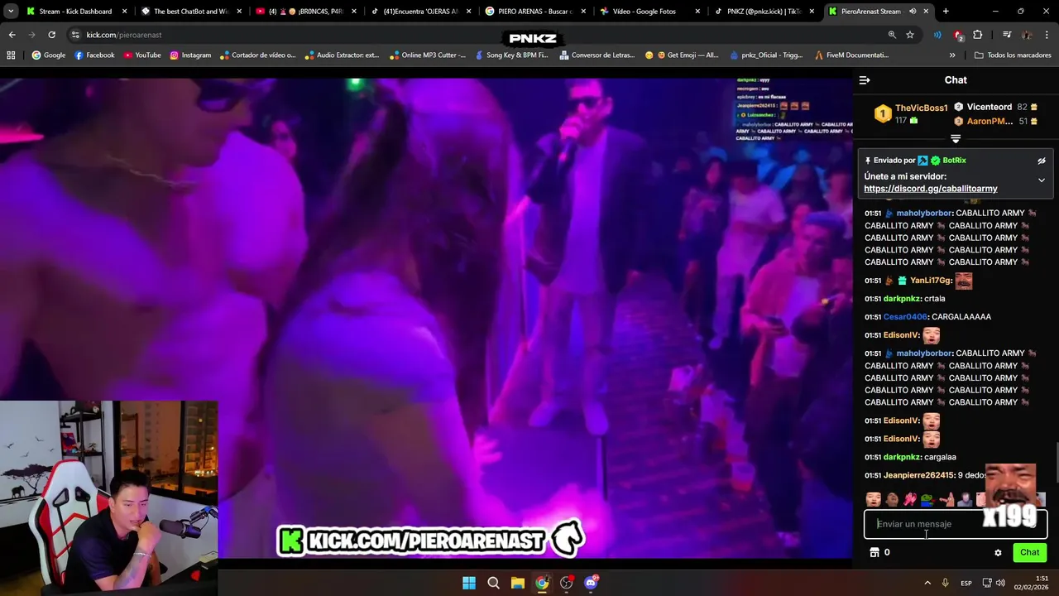This screenshot has height=596, width=1059.
Task: Open the Todos los marcadores folder
Action: (x=1013, y=55)
